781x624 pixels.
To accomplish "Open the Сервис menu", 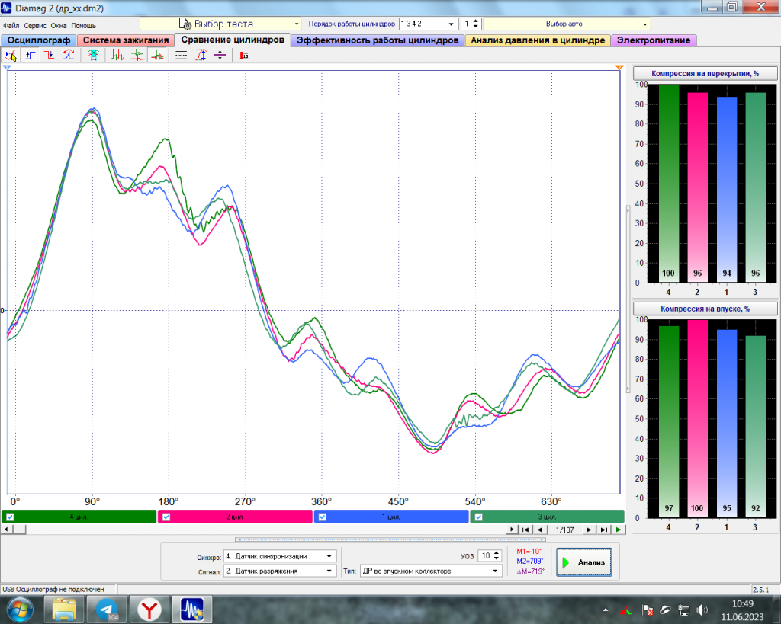I will (35, 25).
